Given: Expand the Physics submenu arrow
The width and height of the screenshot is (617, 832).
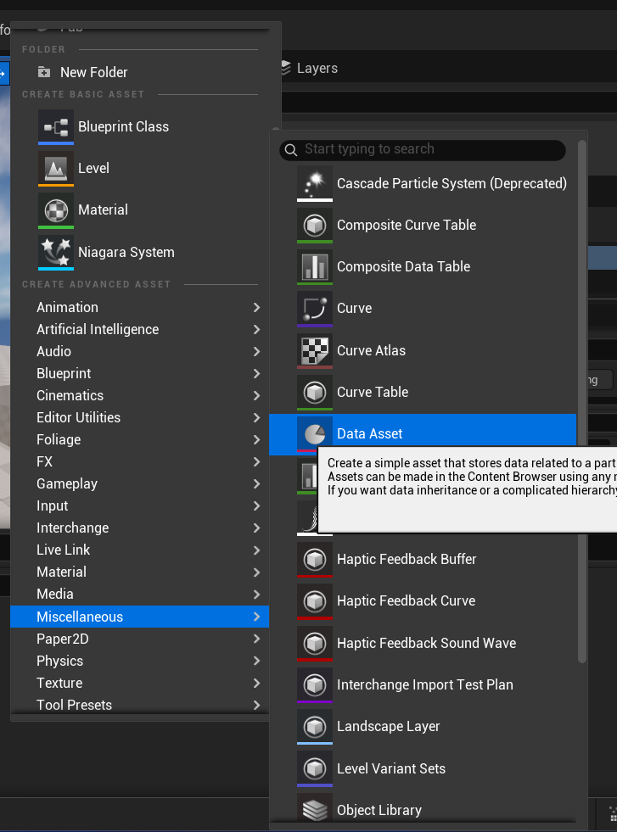Looking at the screenshot, I should coord(257,661).
